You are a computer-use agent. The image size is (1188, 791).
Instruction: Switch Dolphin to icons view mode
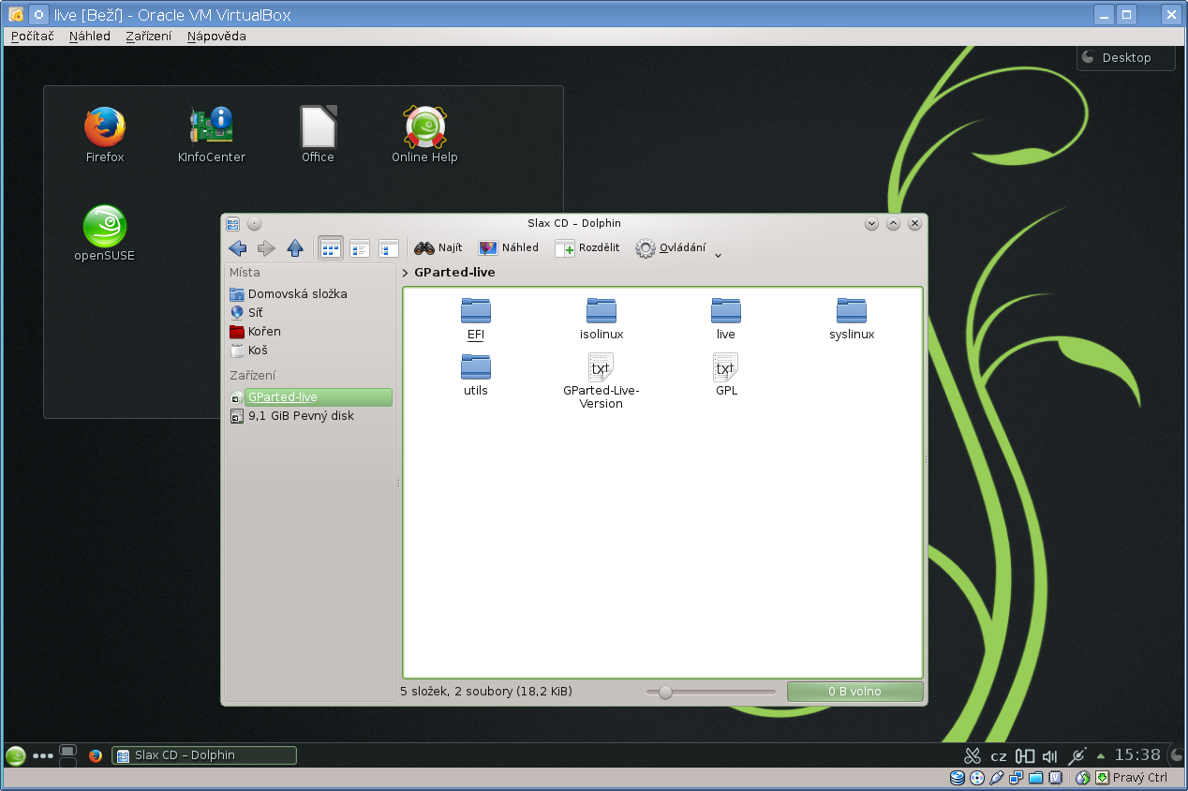[x=331, y=248]
